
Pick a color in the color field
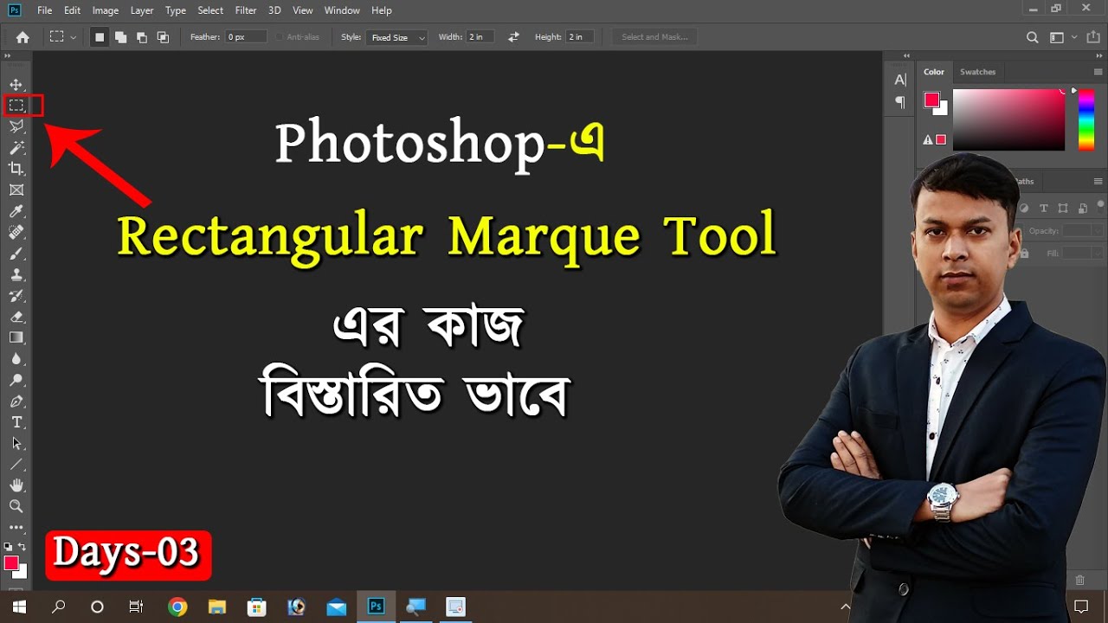click(1008, 120)
